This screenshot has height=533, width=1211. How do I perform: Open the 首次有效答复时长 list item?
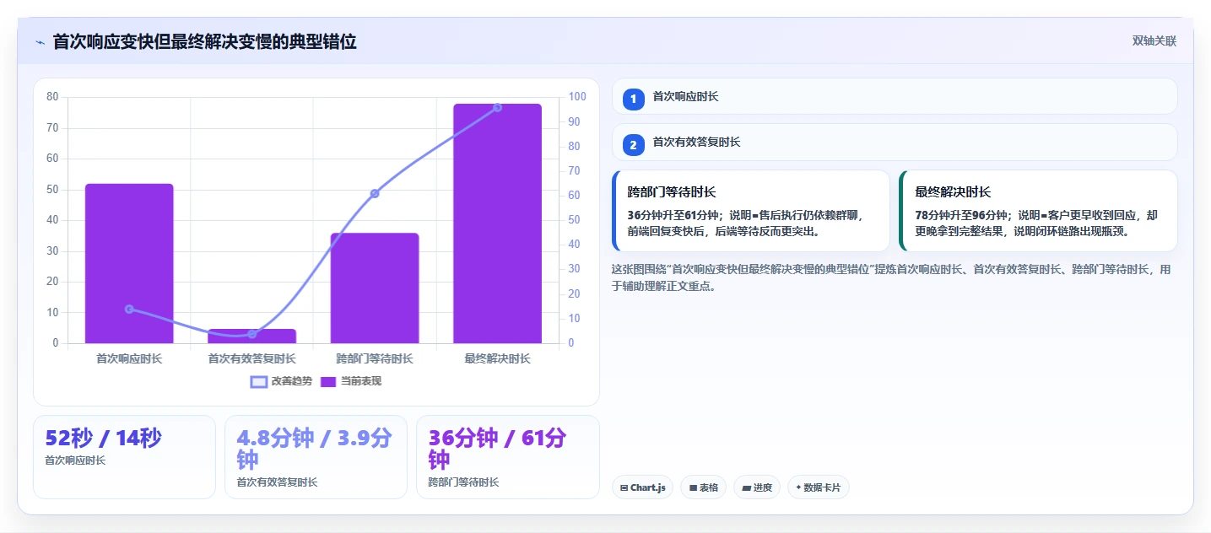895,142
